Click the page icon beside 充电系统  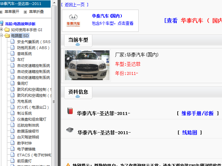[x=13, y=101]
